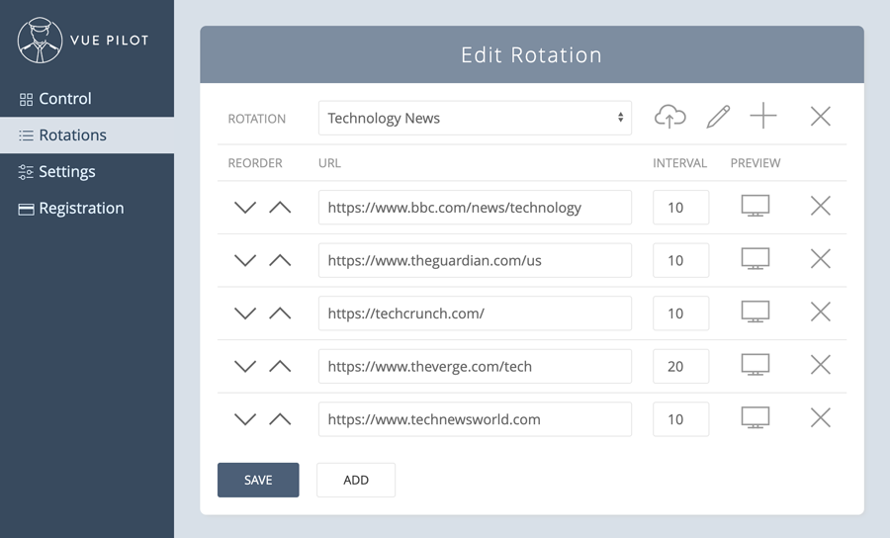Image resolution: width=890 pixels, height=538 pixels.
Task: Move the techcrunch.com URL up
Action: [280, 314]
